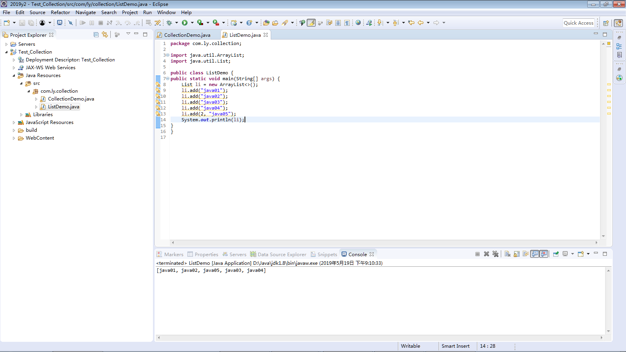Toggle Link with Editor in Project Explorer
This screenshot has width=626, height=352.
click(105, 34)
